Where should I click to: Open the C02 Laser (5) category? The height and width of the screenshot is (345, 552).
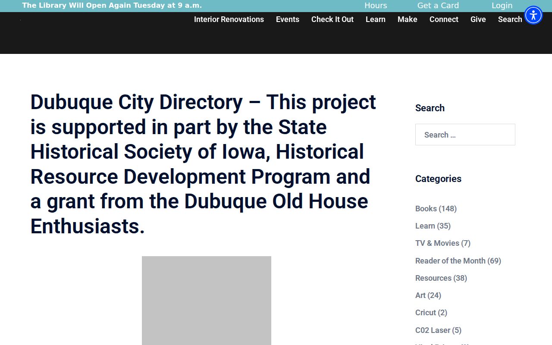[x=438, y=330]
